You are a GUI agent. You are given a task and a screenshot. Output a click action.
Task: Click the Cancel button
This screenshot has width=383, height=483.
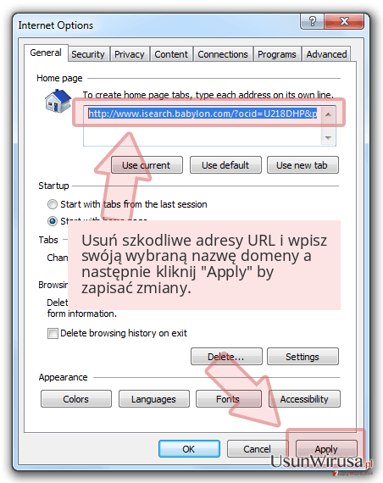pyautogui.click(x=258, y=449)
